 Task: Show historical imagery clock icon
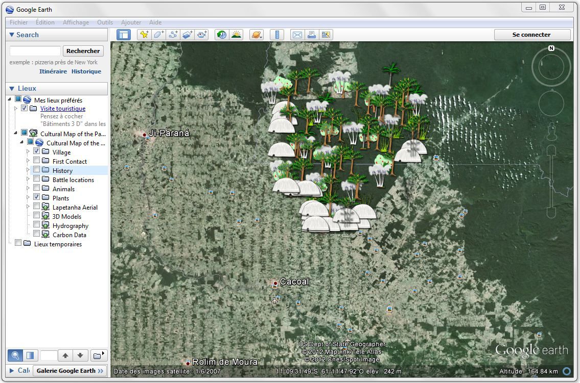click(222, 35)
